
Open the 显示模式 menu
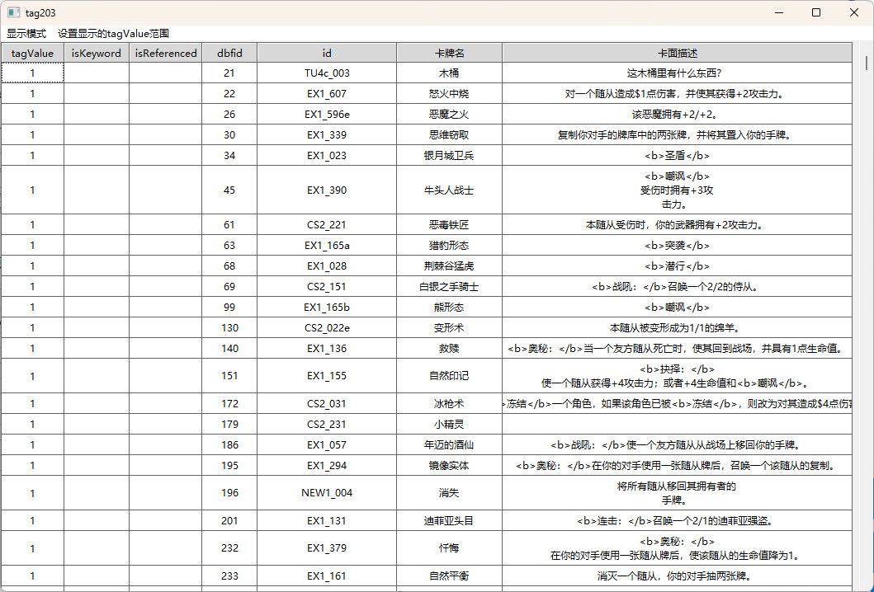coord(26,34)
